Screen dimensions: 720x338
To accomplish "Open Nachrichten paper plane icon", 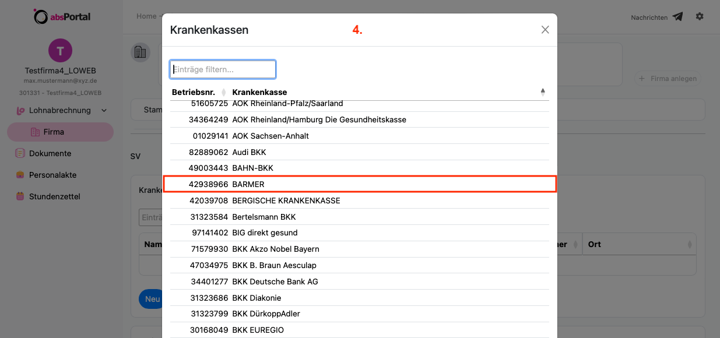I will pos(677,17).
